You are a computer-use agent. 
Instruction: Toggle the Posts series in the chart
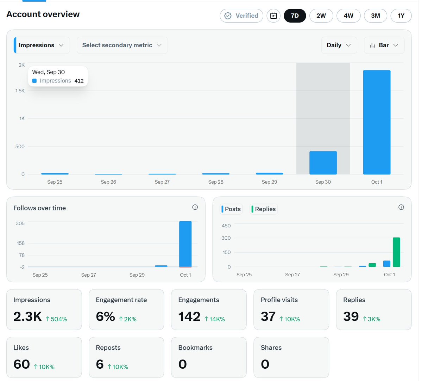coord(231,209)
